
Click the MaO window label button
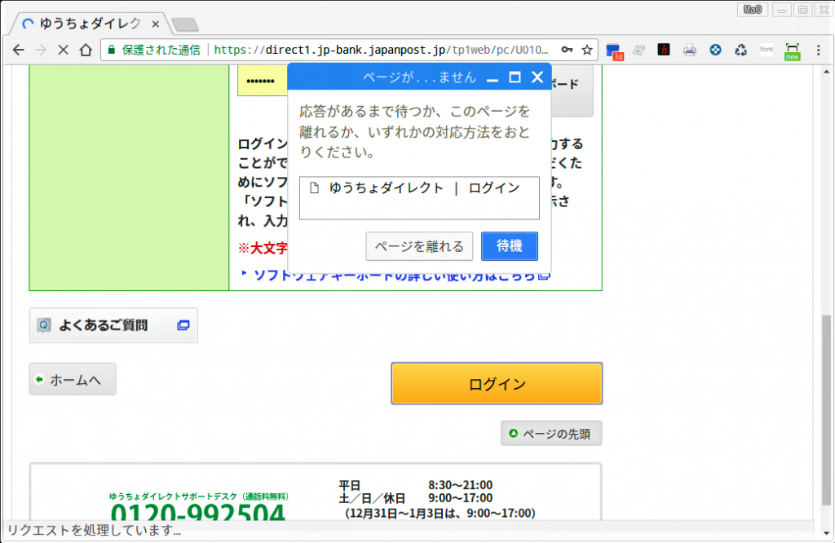pos(753,10)
